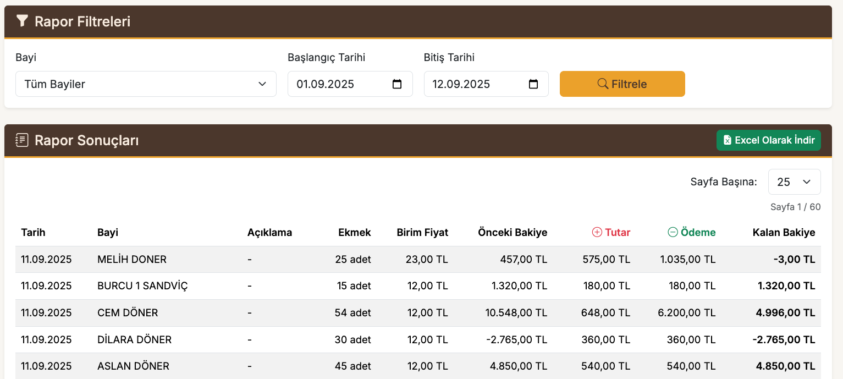The width and height of the screenshot is (843, 379).
Task: Click the Başlangıç Tarihi date input
Action: pos(341,84)
